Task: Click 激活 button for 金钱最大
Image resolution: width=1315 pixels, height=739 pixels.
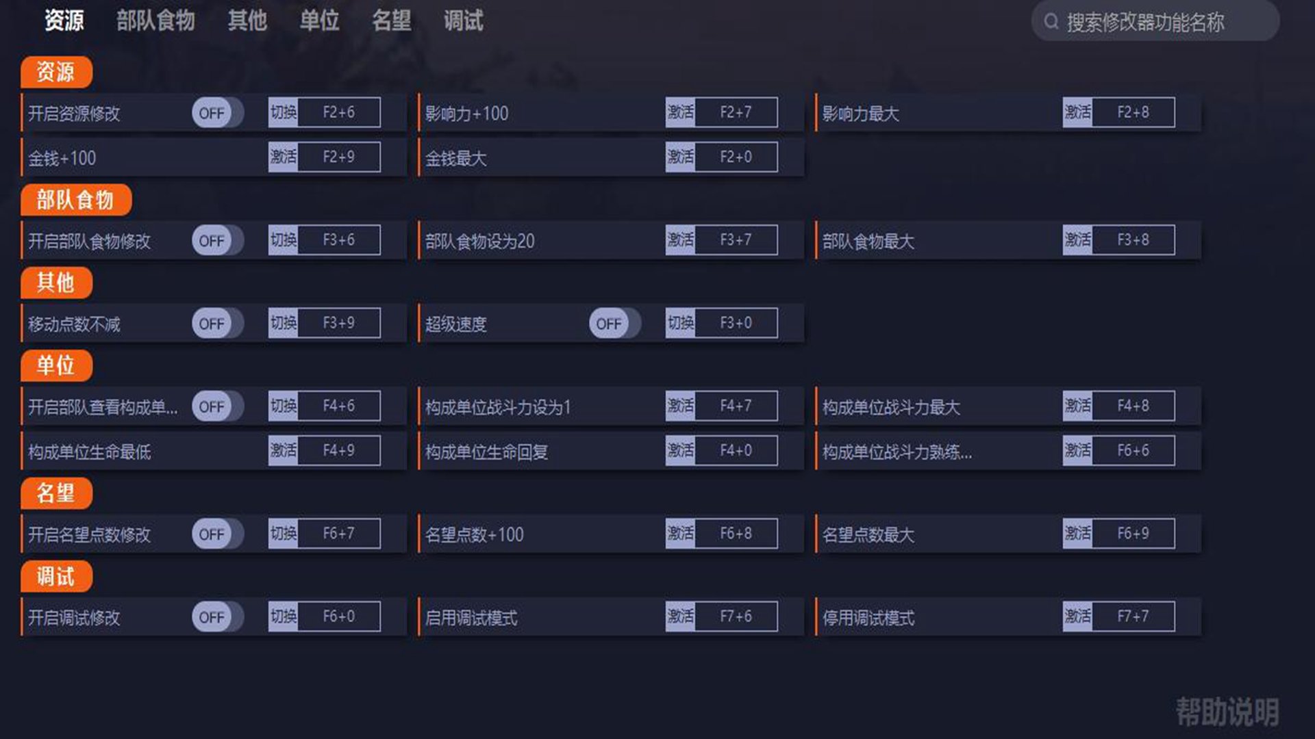Action: pyautogui.click(x=680, y=157)
